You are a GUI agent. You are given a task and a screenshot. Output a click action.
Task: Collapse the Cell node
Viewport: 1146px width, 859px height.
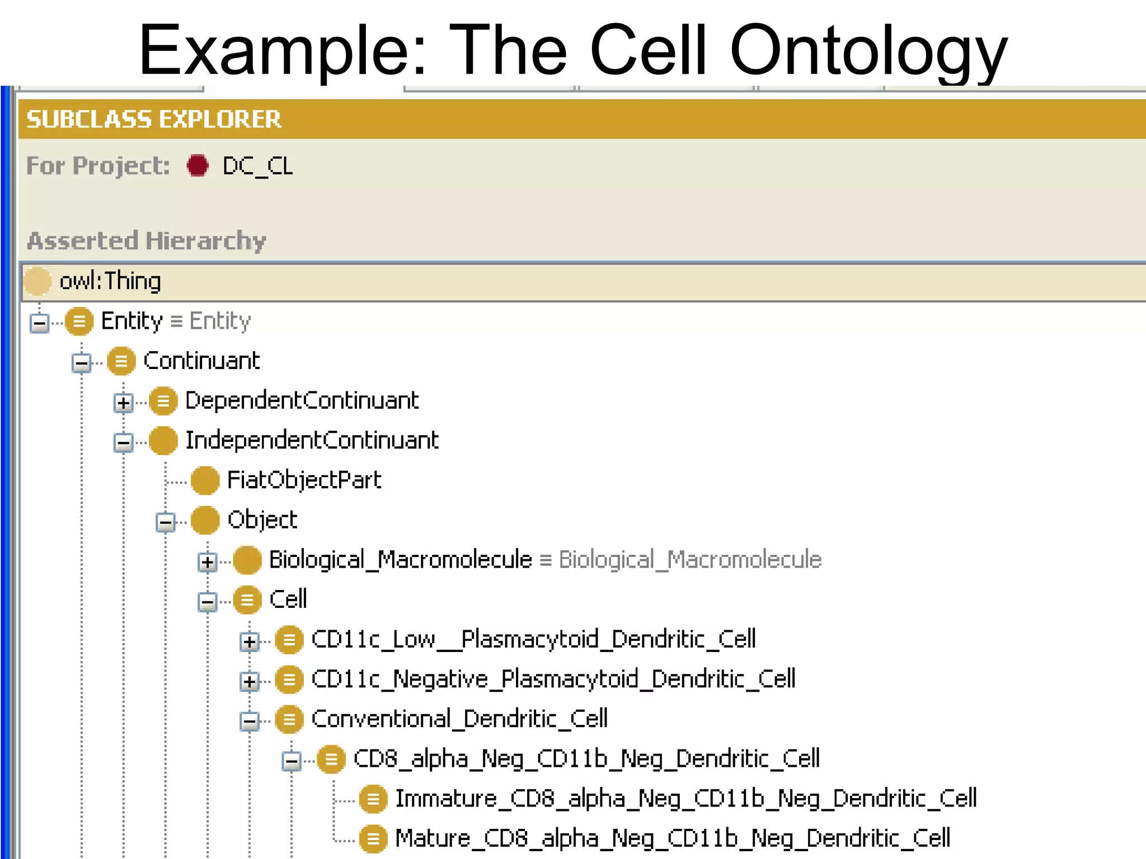pyautogui.click(x=208, y=602)
